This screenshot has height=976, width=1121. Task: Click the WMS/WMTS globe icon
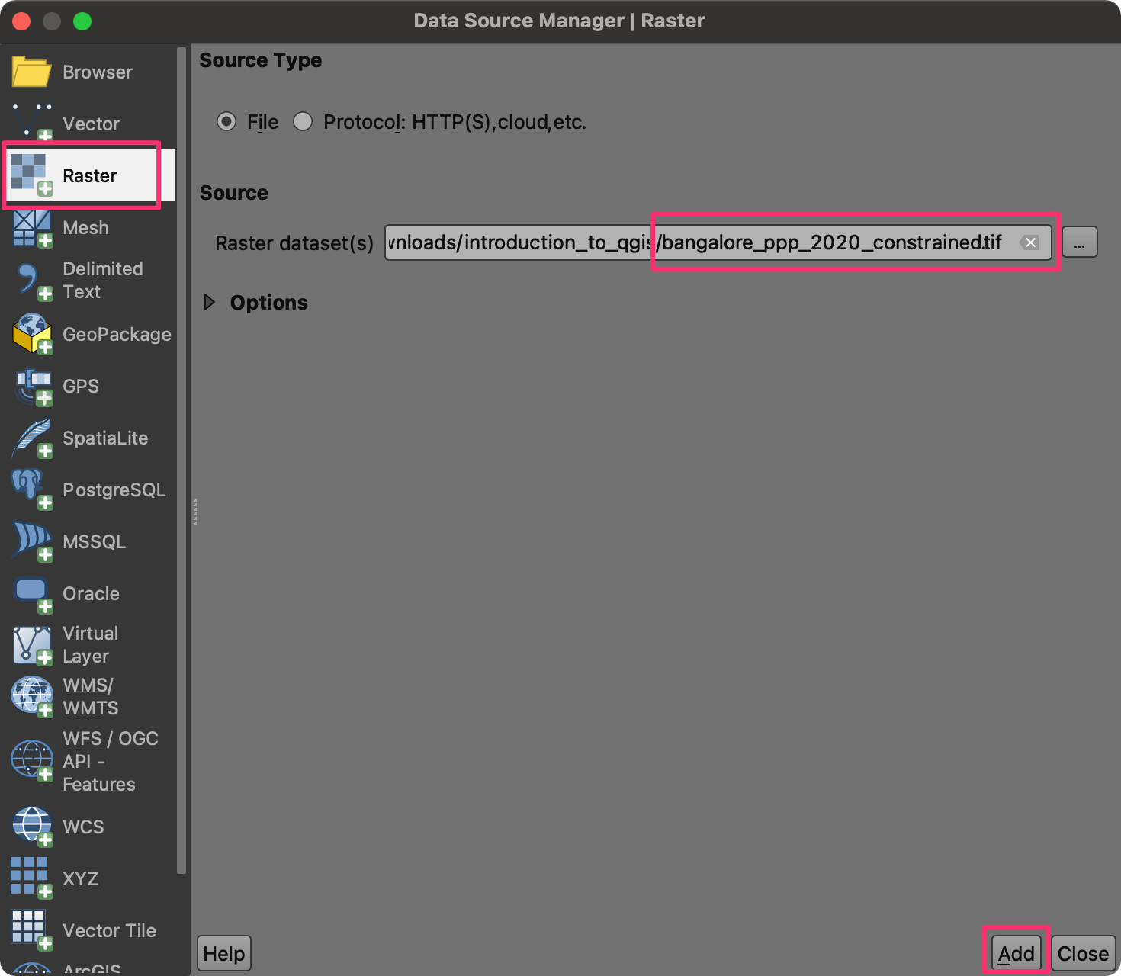31,696
